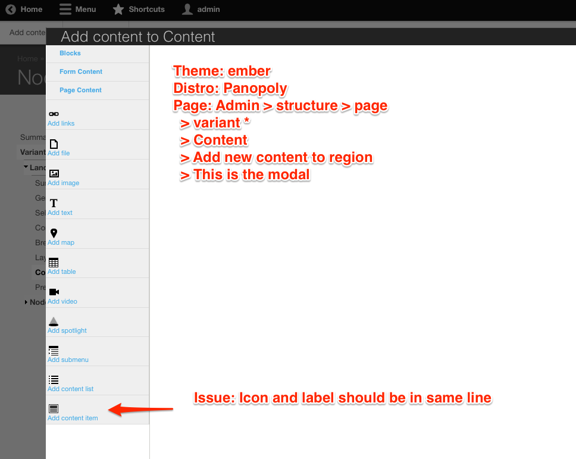Click the Add map pin icon
576x459 pixels.
tap(53, 232)
